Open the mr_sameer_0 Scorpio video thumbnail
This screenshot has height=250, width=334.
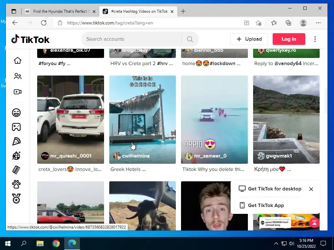(215, 119)
